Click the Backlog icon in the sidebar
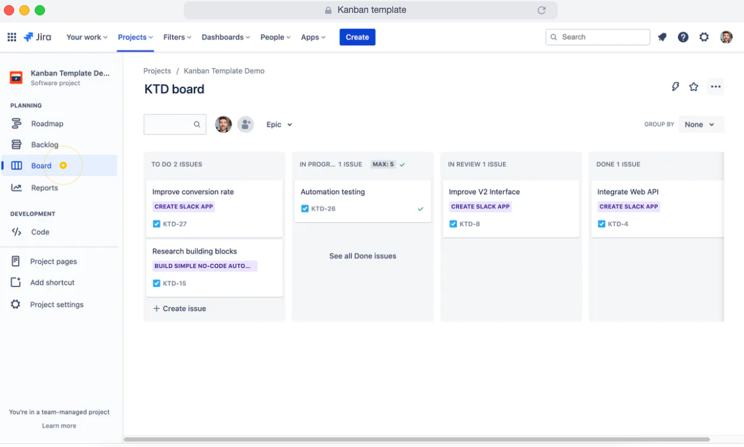This screenshot has height=447, width=744. (x=16, y=145)
